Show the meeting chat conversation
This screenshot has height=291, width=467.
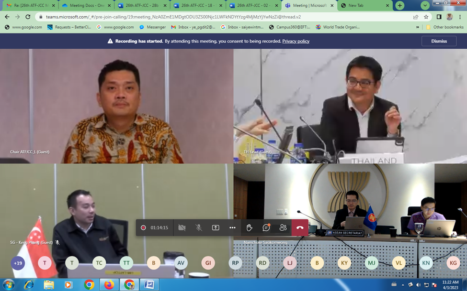(266, 228)
